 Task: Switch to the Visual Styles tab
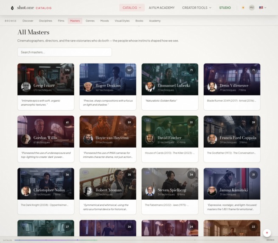(122, 21)
